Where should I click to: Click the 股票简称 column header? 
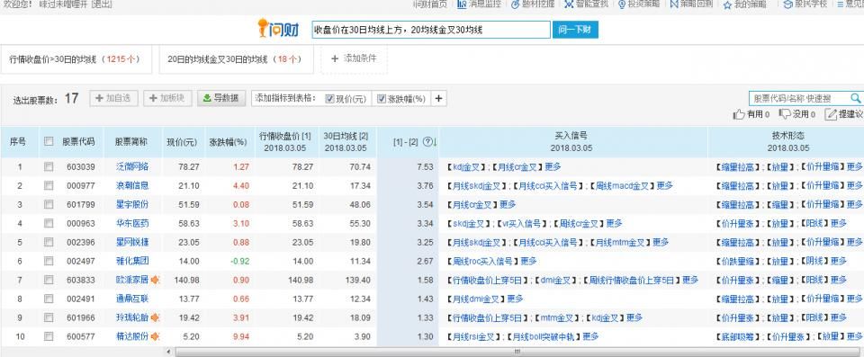131,141
